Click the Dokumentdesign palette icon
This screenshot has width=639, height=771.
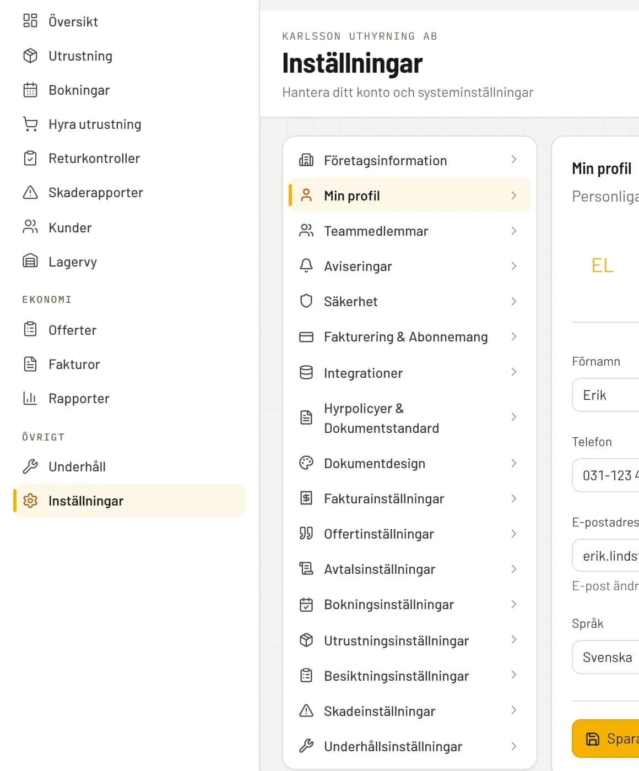pos(306,463)
